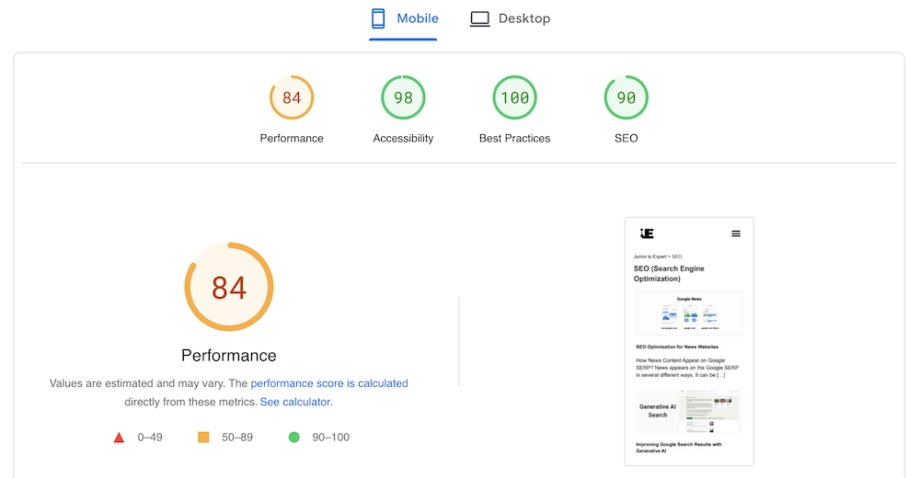Click the green circle 90–100 legend icon

(x=294, y=438)
